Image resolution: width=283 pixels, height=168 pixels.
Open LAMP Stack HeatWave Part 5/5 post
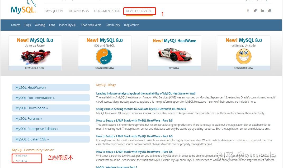pos(134,120)
